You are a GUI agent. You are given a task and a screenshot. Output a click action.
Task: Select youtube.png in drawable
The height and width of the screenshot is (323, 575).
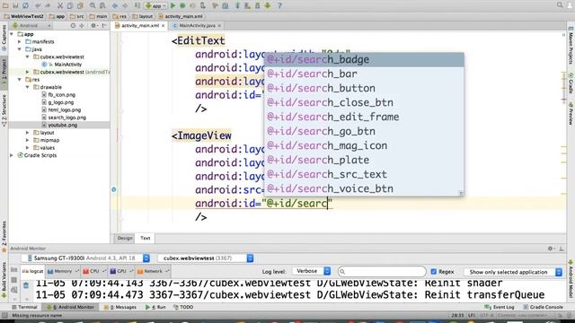(x=62, y=126)
